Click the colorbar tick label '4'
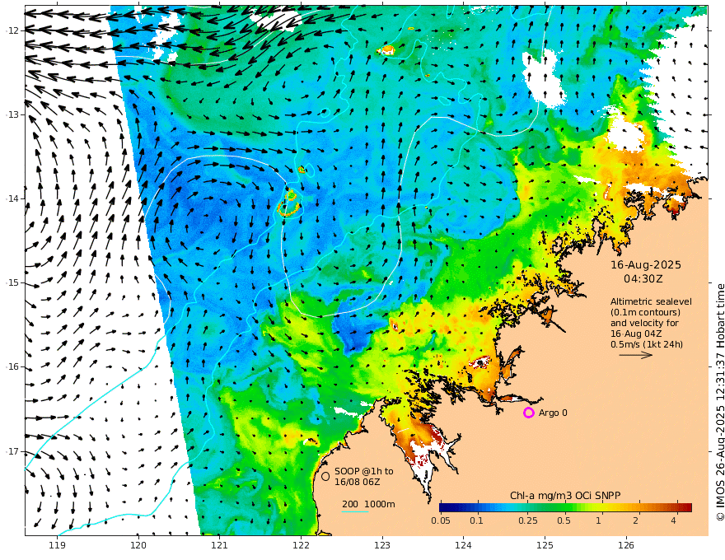Image resolution: width=725 pixels, height=560 pixels. click(x=673, y=520)
